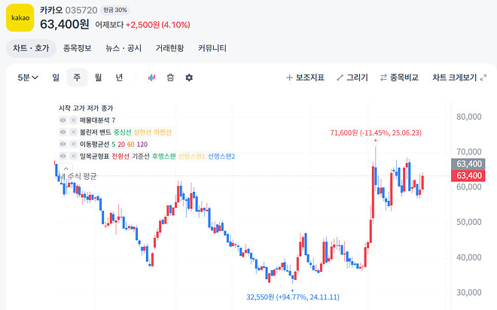The image size is (497, 310).
Task: Select the 주 weekly chart period
Action: 77,77
